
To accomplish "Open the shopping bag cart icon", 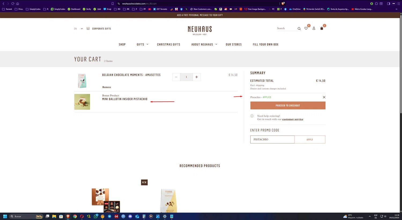I will pos(322,28).
